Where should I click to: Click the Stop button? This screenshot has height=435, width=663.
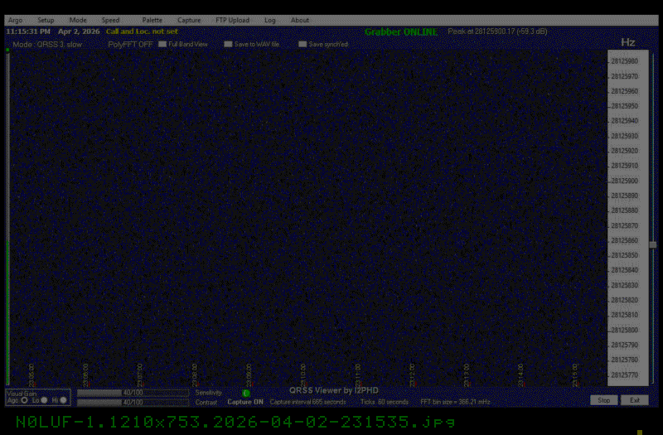(604, 400)
